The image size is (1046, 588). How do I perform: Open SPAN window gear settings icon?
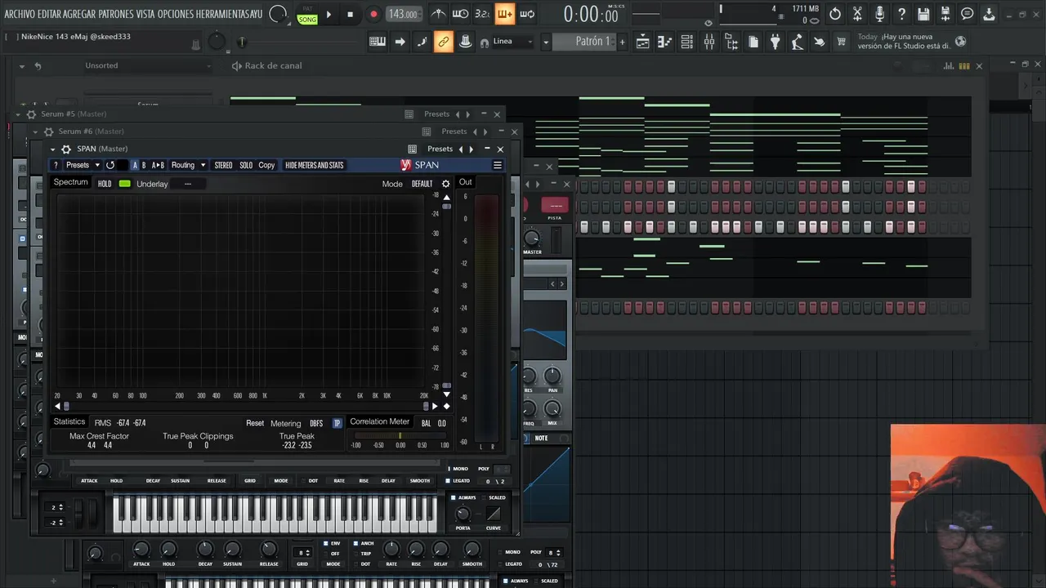[x=65, y=149]
